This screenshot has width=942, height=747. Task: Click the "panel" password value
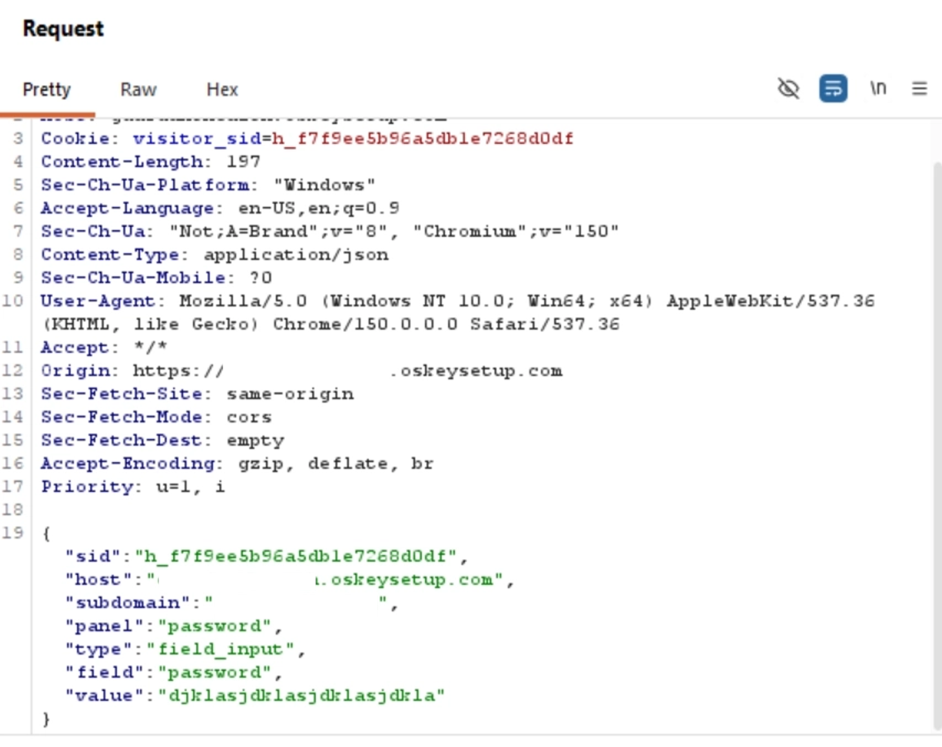(x=214, y=626)
